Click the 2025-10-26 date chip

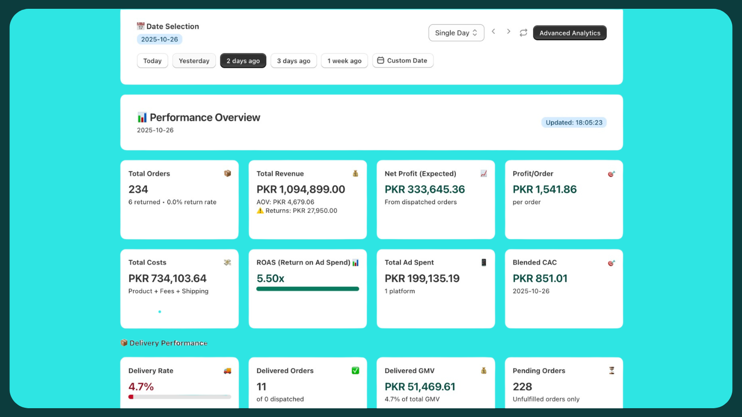point(160,39)
